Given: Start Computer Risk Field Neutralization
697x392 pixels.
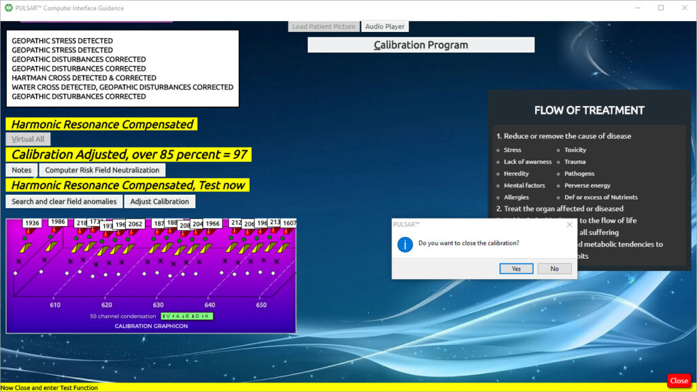Looking at the screenshot, I should pyautogui.click(x=102, y=170).
